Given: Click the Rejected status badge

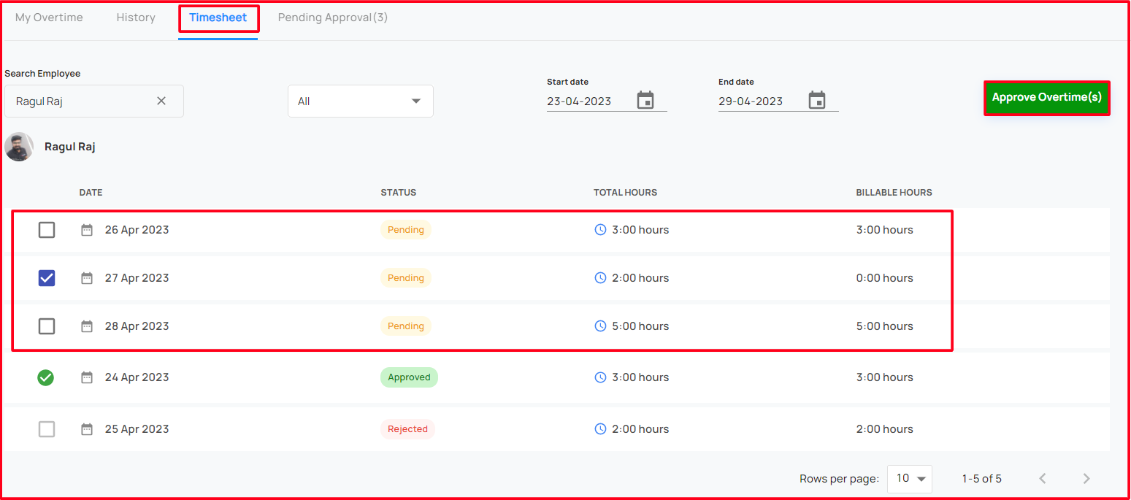Looking at the screenshot, I should pos(407,429).
